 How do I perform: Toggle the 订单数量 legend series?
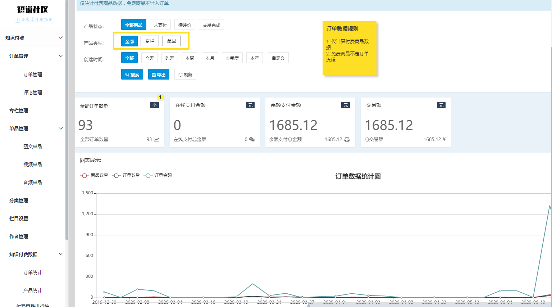[126, 175]
